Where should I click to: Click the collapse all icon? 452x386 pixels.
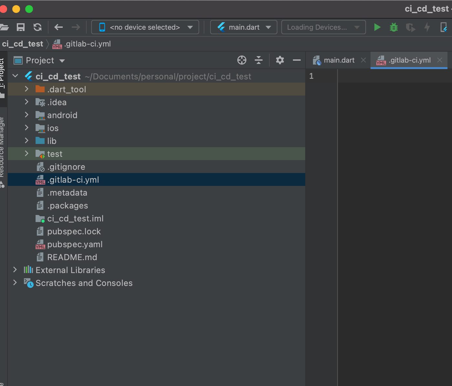click(259, 60)
